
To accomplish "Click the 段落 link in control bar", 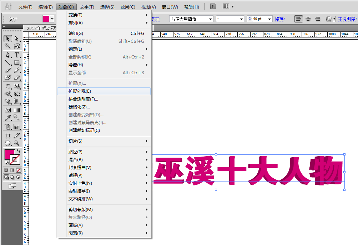I will pyautogui.click(x=279, y=19).
